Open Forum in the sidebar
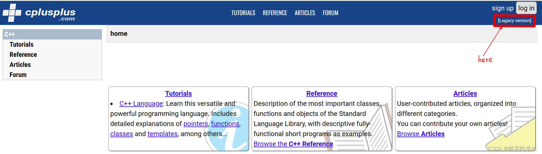The width and height of the screenshot is (542, 154). 18,75
